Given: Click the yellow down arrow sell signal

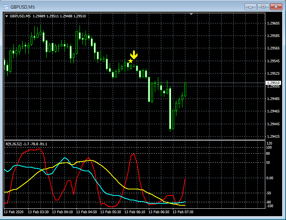Looking at the screenshot, I should pyautogui.click(x=134, y=55).
